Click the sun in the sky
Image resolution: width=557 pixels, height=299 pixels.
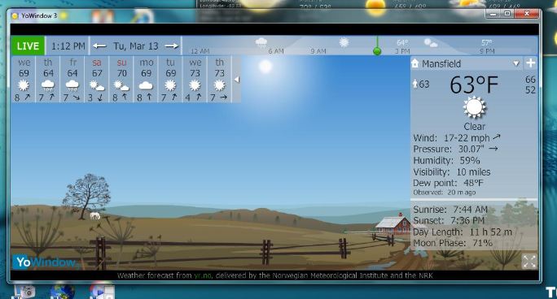[265, 67]
